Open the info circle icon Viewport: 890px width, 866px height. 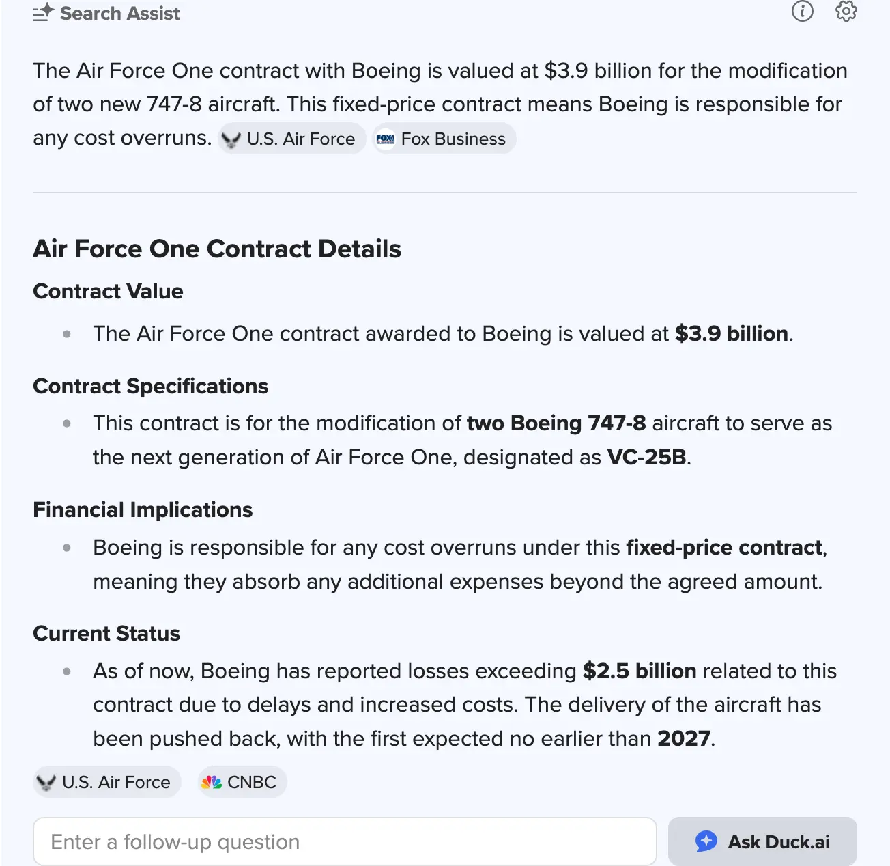(802, 11)
